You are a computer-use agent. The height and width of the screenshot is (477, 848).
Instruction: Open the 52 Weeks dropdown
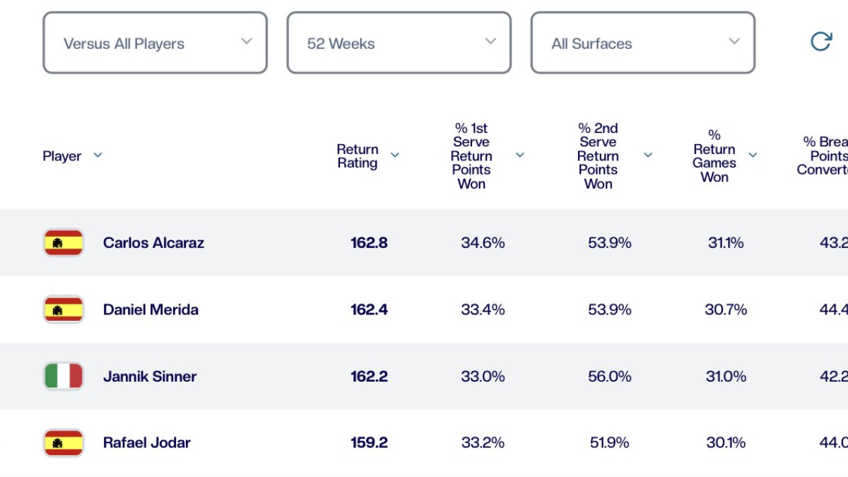coord(399,42)
